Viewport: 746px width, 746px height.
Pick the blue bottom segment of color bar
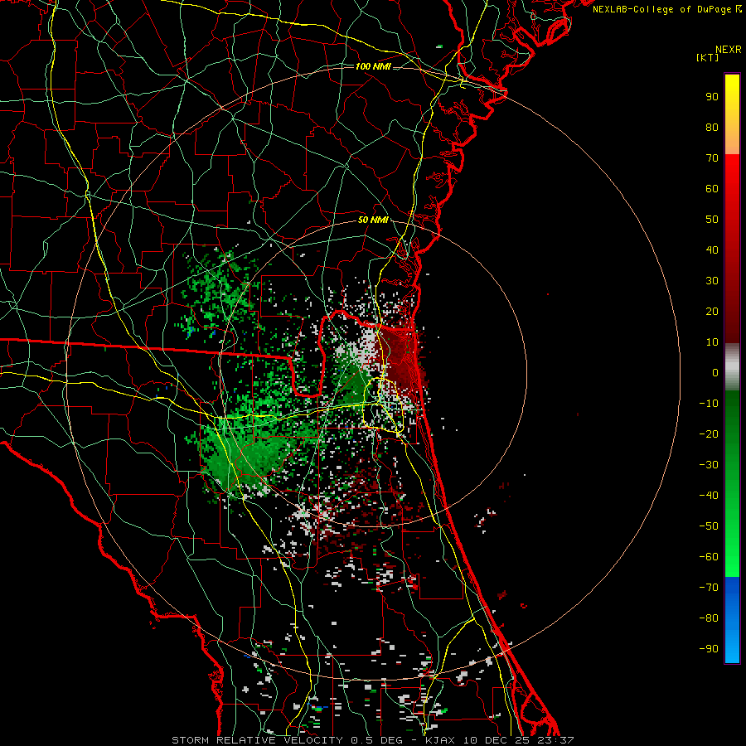[x=732, y=620]
